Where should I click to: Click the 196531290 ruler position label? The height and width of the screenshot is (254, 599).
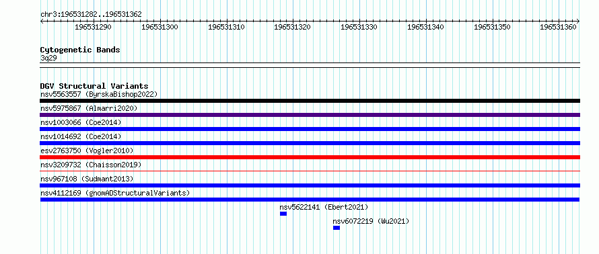point(93,27)
